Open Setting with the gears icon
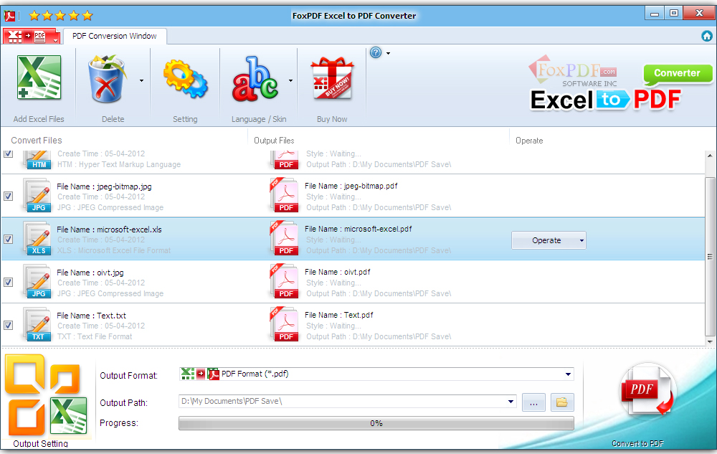Image resolution: width=717 pixels, height=454 pixels. (185, 79)
